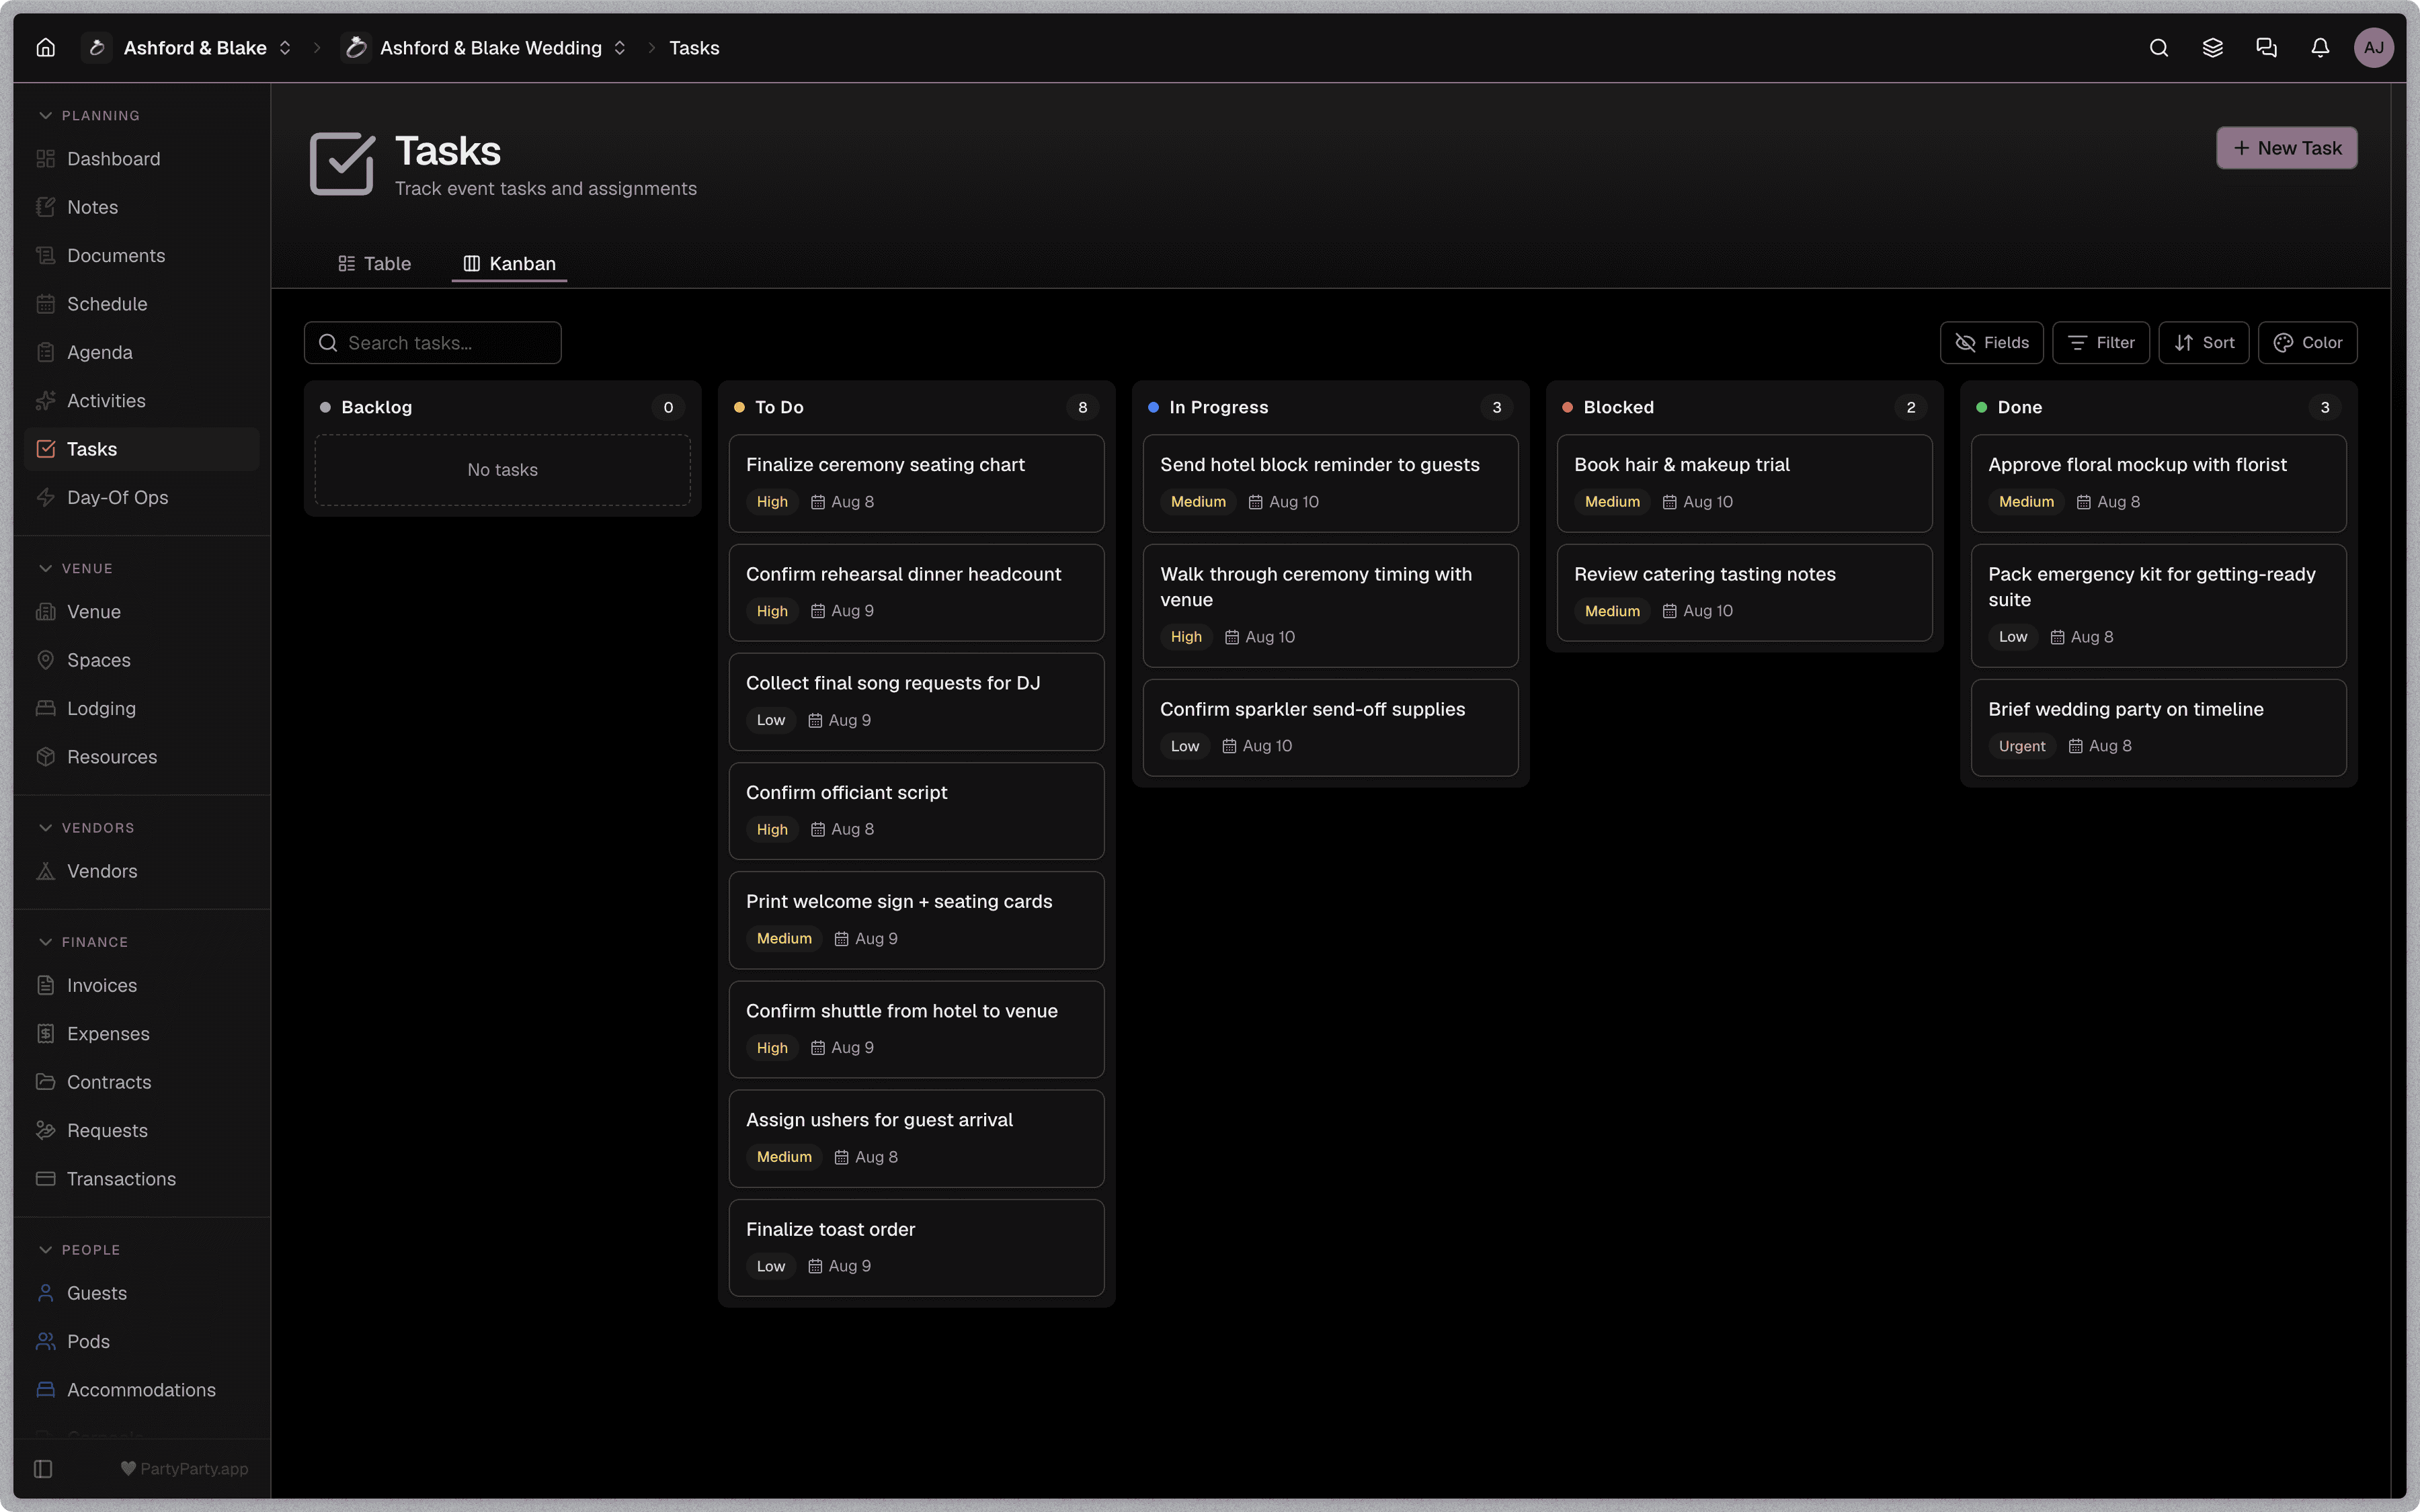This screenshot has height=1512, width=2420.
Task: Open Agenda in the sidebar
Action: (141, 352)
